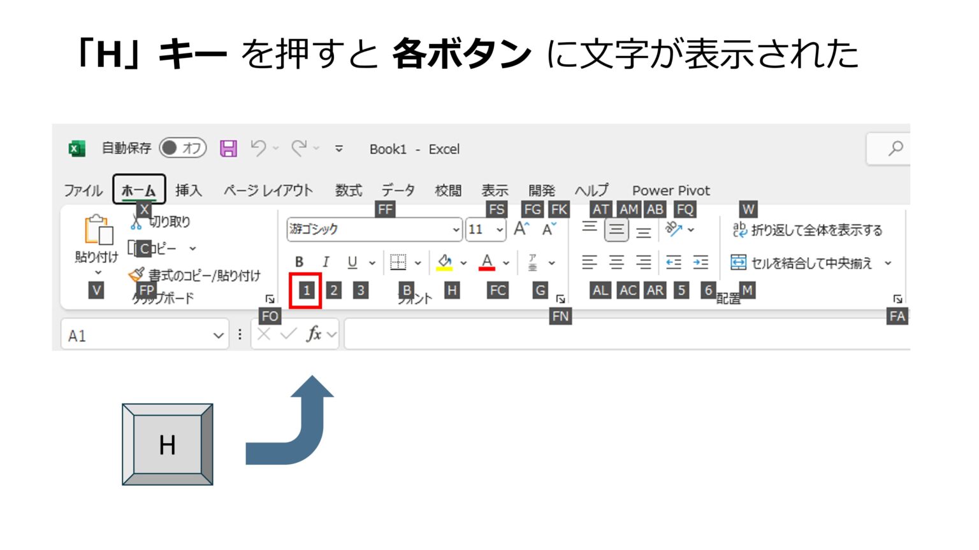Viewport: 979px width, 550px height.
Task: Select the Cut (切り取り) scissors icon
Action: (136, 222)
